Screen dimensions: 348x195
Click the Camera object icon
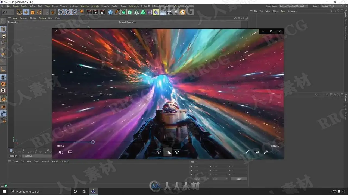[x=169, y=12]
